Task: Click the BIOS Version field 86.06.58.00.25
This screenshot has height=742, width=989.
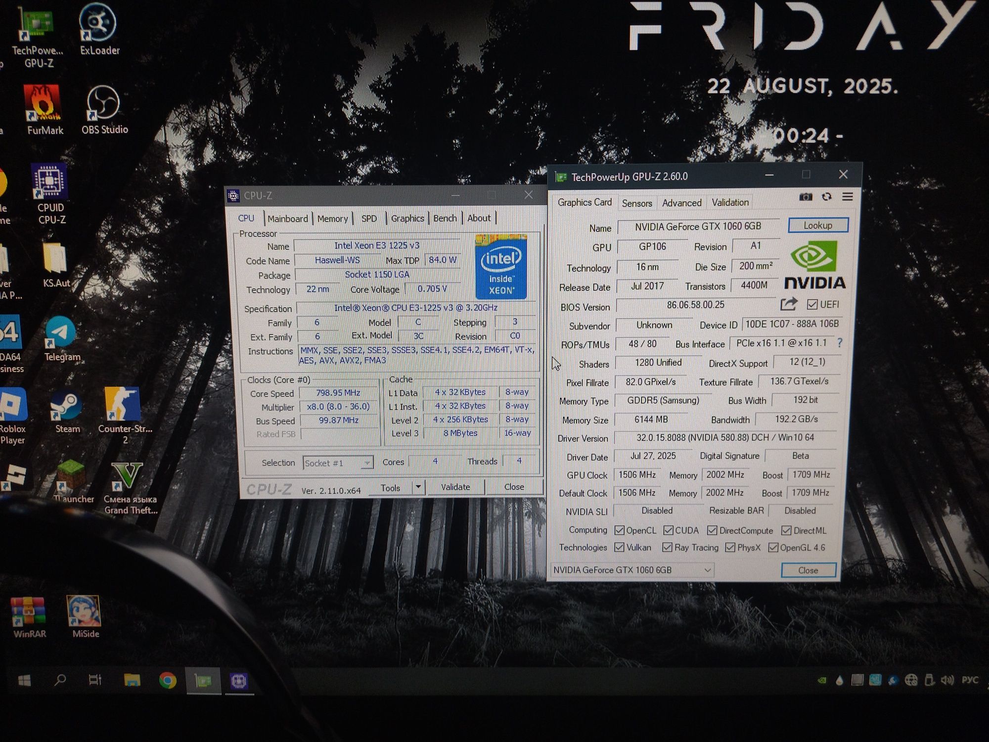Action: coord(695,305)
